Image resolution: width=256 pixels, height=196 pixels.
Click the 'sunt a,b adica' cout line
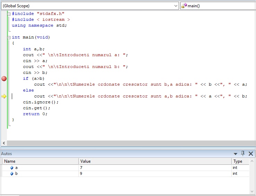click(140, 96)
